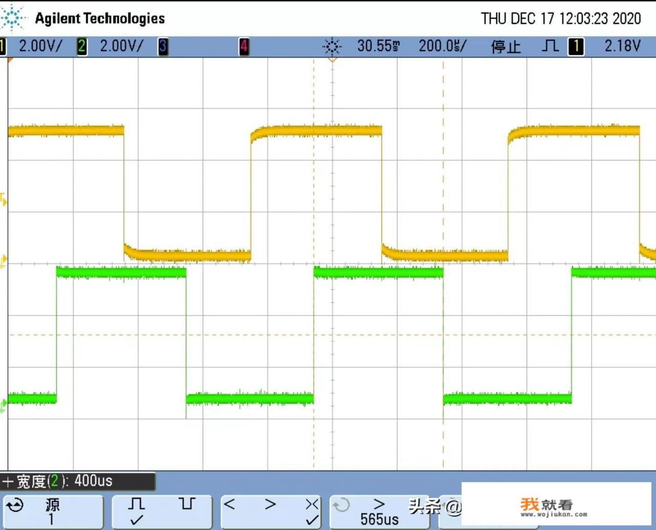Click the THU DEC 17 12:03:23 2020 timestamp

click(561, 18)
